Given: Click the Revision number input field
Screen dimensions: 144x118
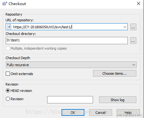Looking at the screenshot, I should click(x=70, y=100).
